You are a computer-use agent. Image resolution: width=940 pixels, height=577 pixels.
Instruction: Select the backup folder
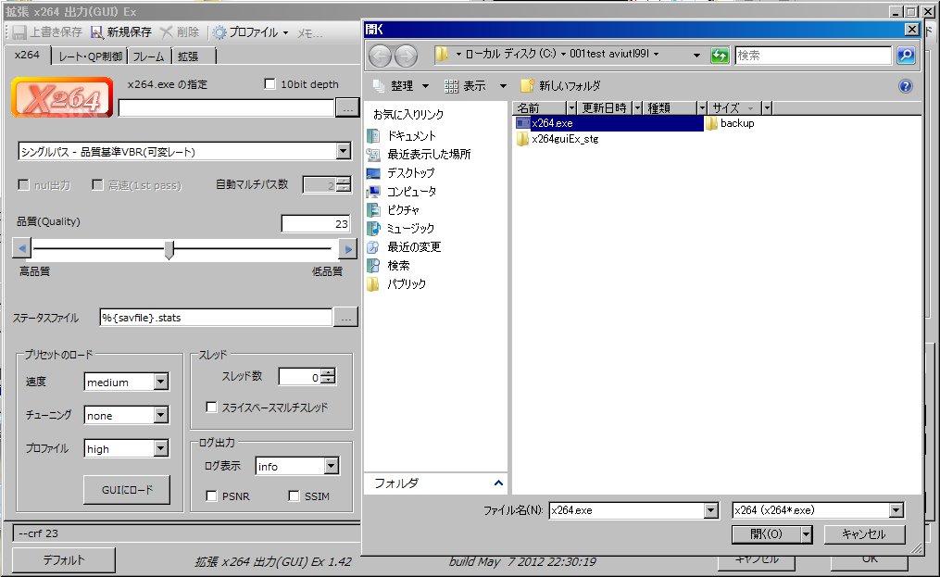(730, 123)
